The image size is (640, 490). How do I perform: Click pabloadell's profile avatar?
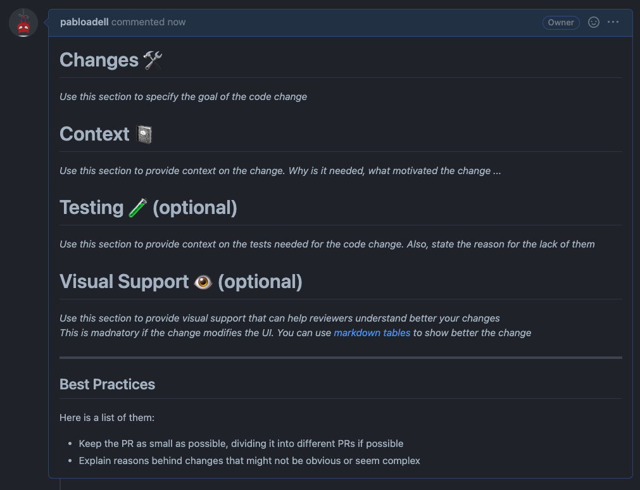click(23, 22)
